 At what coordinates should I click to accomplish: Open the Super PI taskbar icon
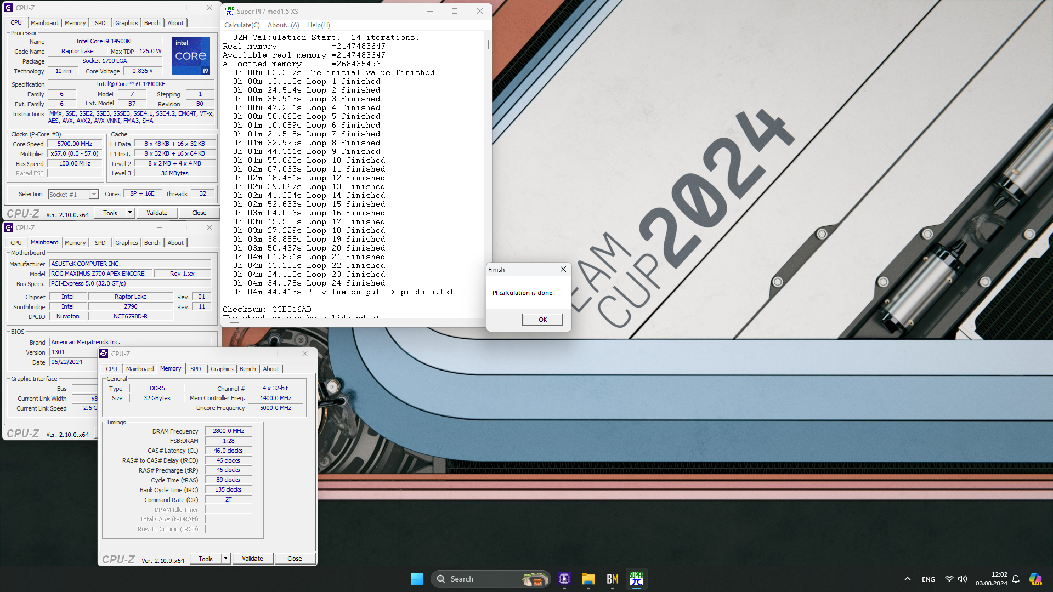(637, 579)
